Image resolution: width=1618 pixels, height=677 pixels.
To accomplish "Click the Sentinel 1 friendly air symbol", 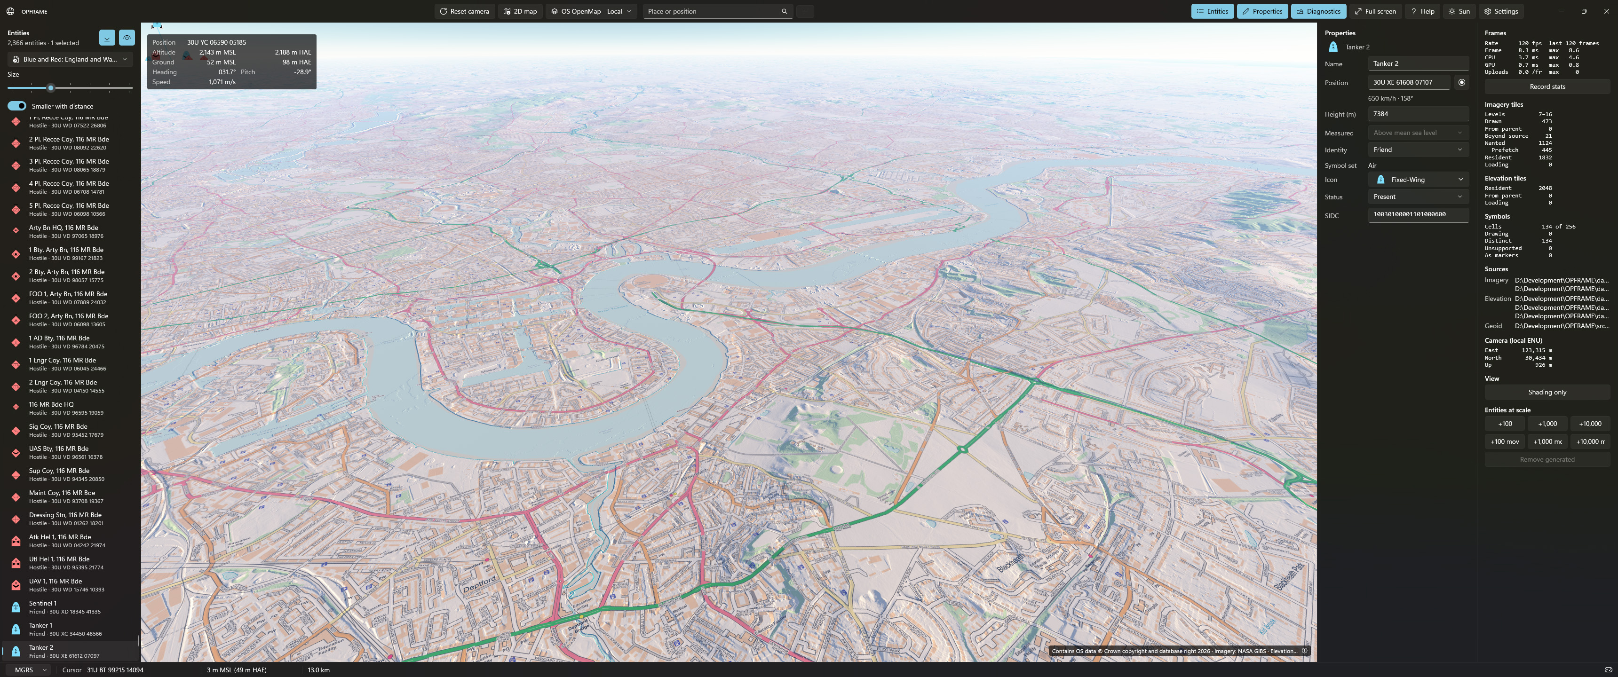I will pyautogui.click(x=16, y=607).
